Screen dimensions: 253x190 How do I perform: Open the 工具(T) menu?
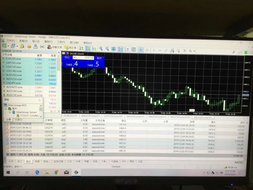(x=61, y=42)
